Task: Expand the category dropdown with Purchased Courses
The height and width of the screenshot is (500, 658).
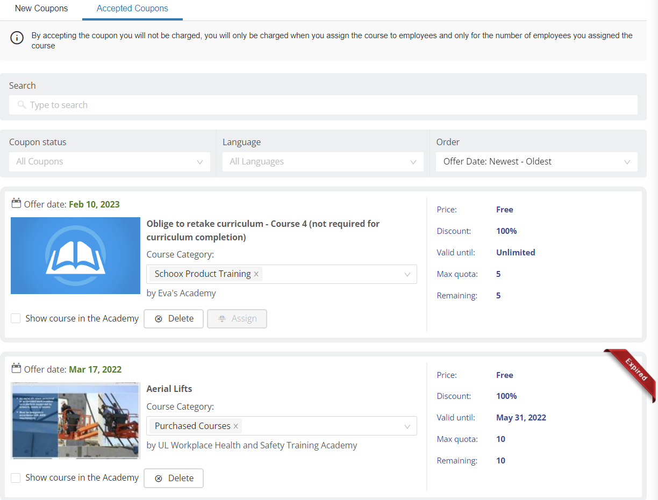Action: [x=407, y=426]
